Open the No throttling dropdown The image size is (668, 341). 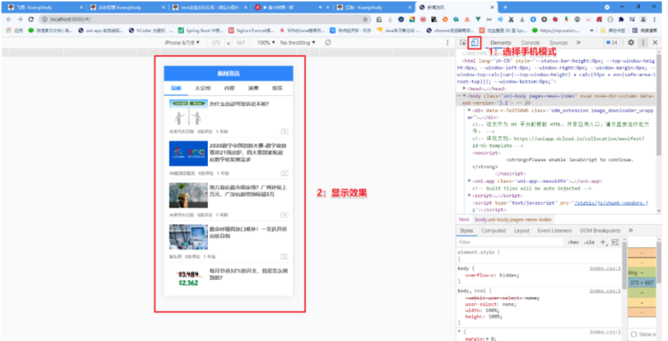point(298,43)
